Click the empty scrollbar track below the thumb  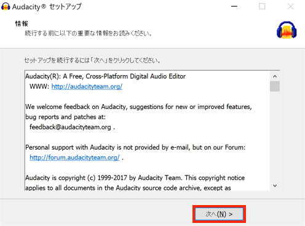(275, 136)
